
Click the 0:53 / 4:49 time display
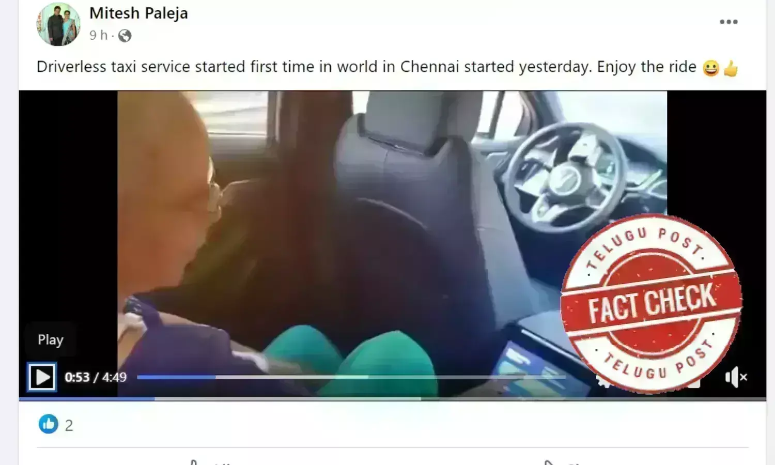click(x=96, y=377)
